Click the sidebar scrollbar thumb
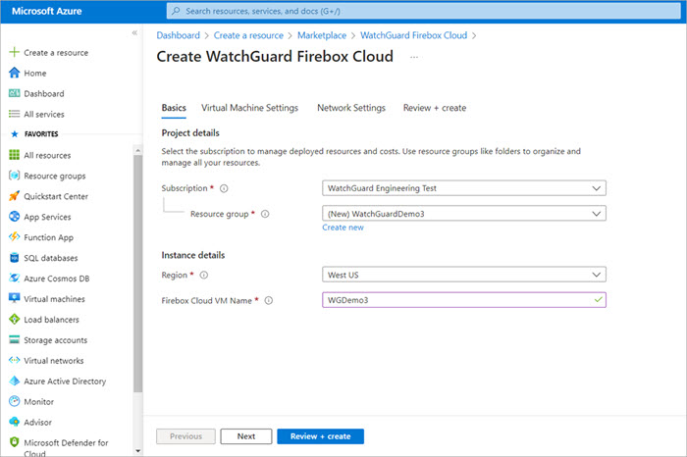 [137, 274]
